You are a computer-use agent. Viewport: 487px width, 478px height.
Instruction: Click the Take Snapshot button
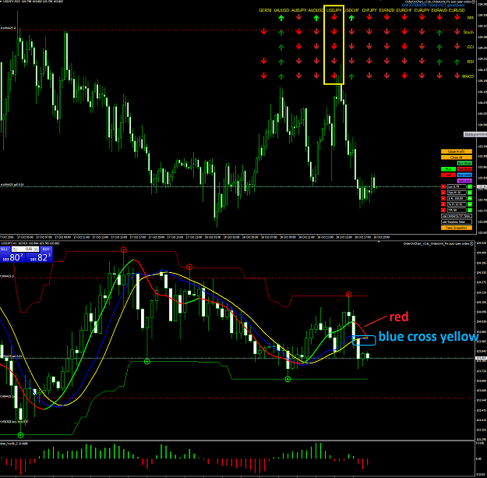pyautogui.click(x=457, y=228)
